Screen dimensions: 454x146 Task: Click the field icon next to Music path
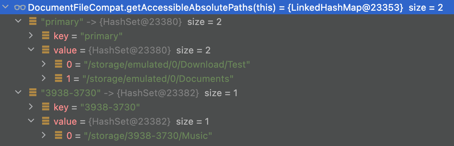(59, 135)
